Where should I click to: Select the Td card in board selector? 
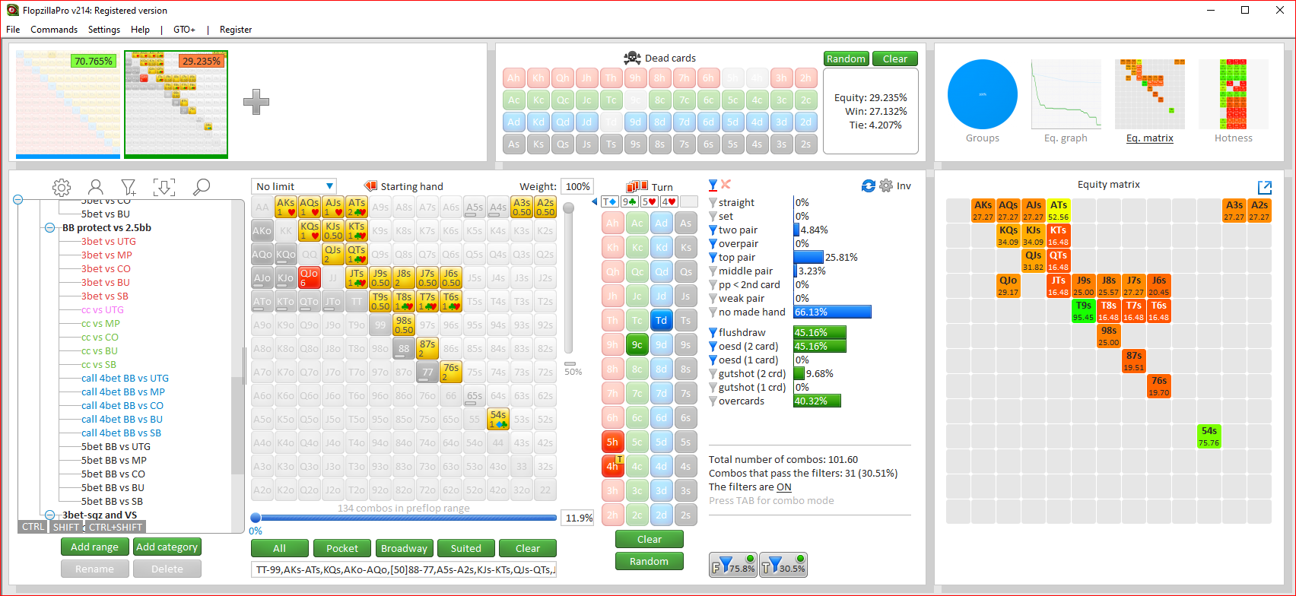662,320
